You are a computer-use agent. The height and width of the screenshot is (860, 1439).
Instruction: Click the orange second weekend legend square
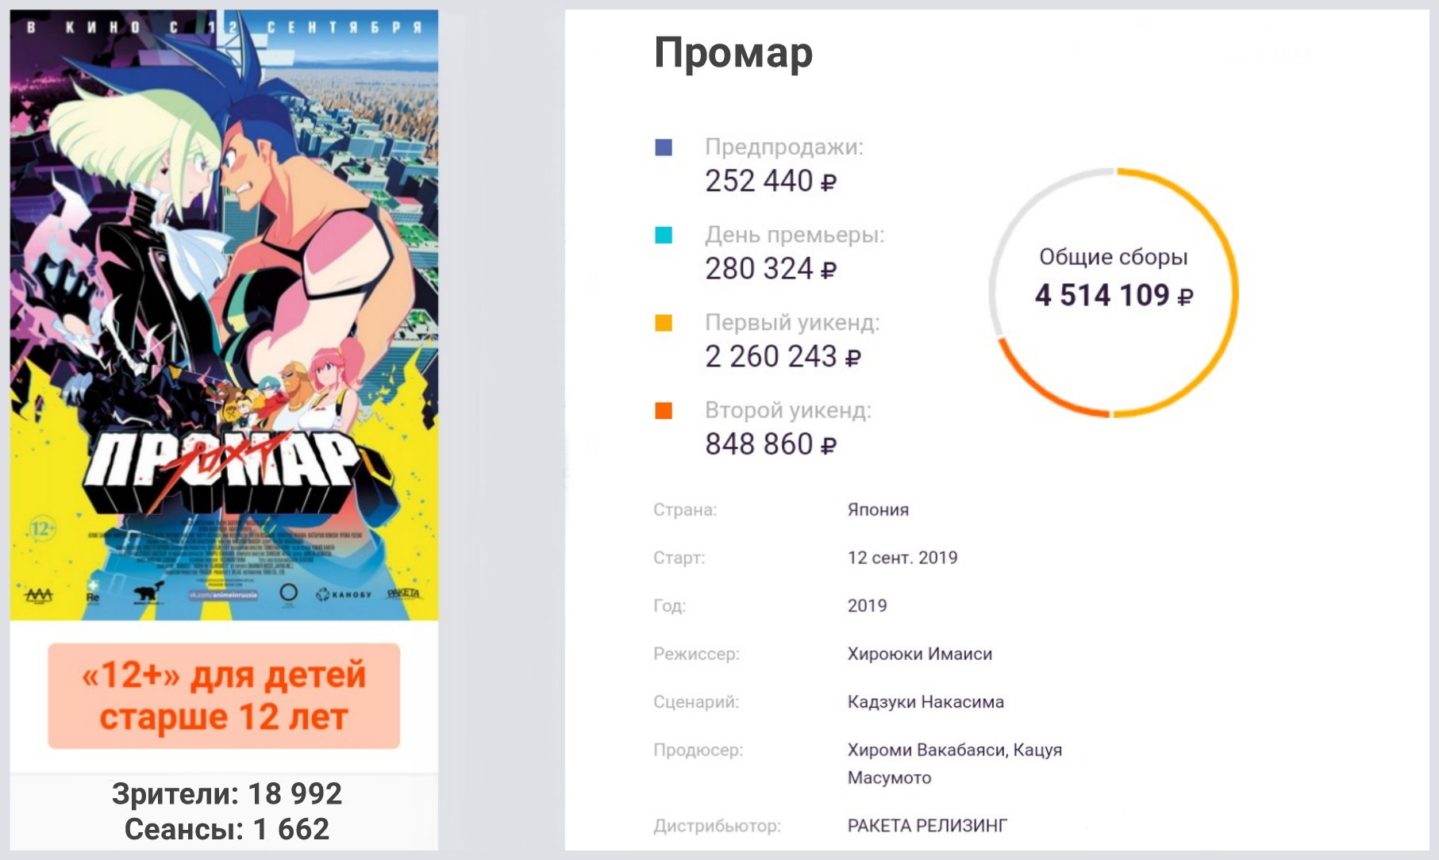pyautogui.click(x=664, y=411)
